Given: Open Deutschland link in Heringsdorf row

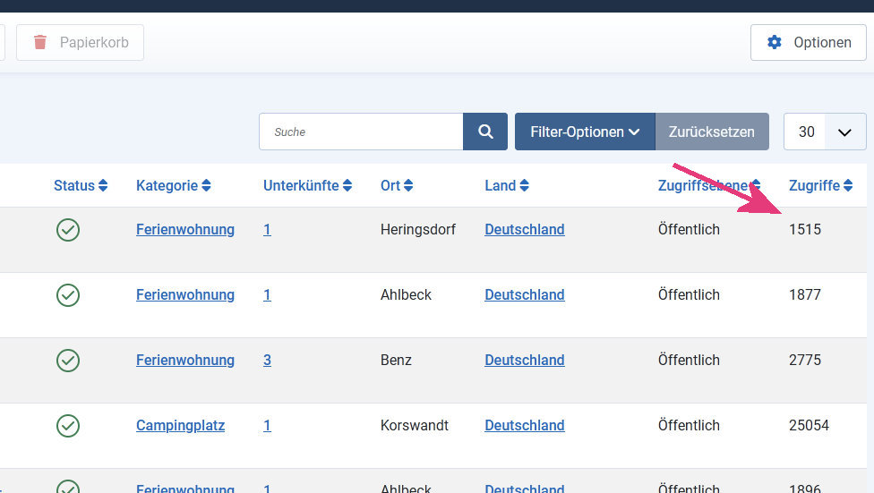Looking at the screenshot, I should point(524,230).
